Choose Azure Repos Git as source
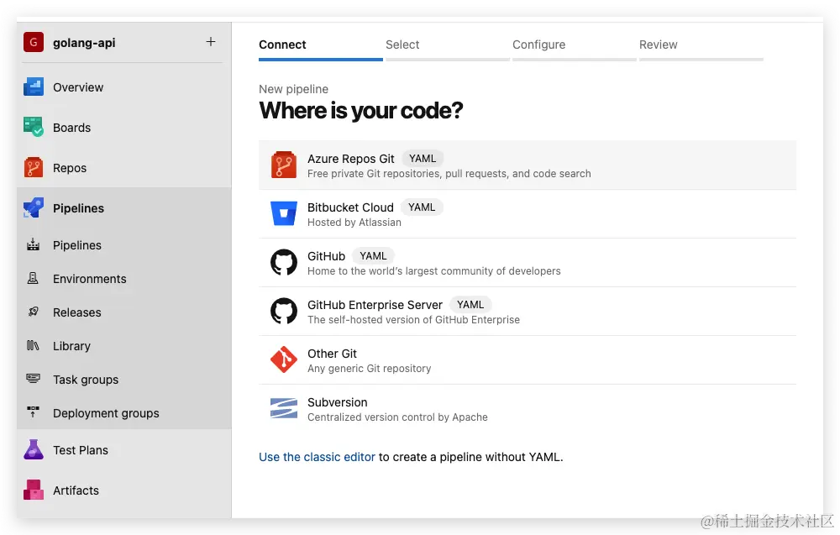 pyautogui.click(x=528, y=165)
